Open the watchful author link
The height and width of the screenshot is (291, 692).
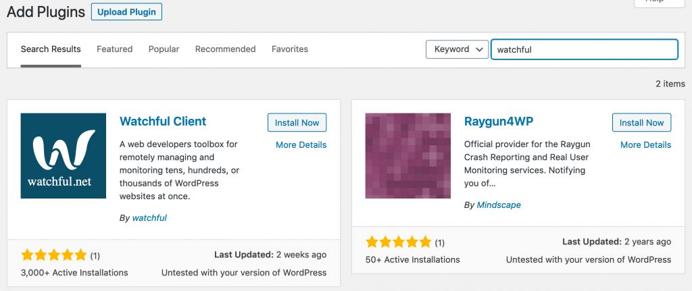click(x=149, y=218)
